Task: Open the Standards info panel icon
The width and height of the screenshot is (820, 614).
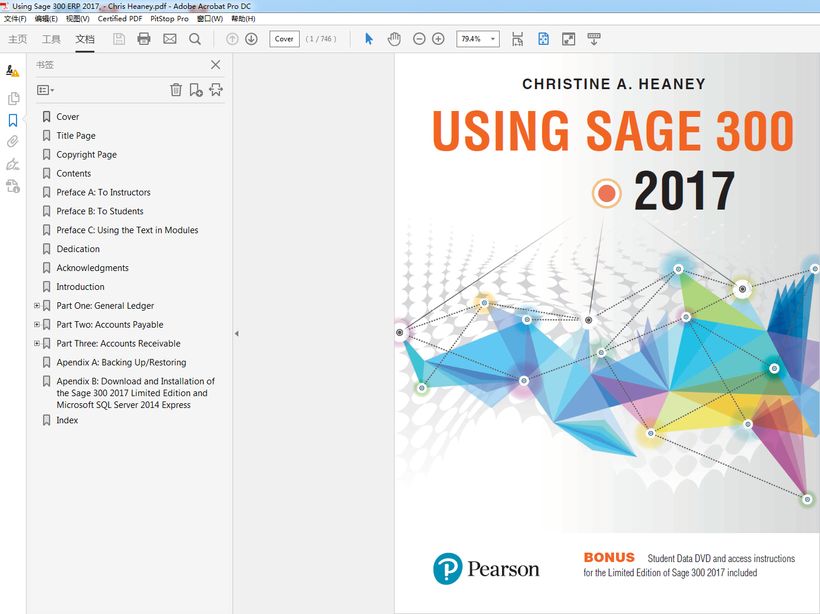Action: click(13, 187)
